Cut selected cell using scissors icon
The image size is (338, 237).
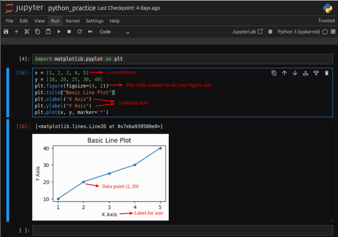coord(27,32)
